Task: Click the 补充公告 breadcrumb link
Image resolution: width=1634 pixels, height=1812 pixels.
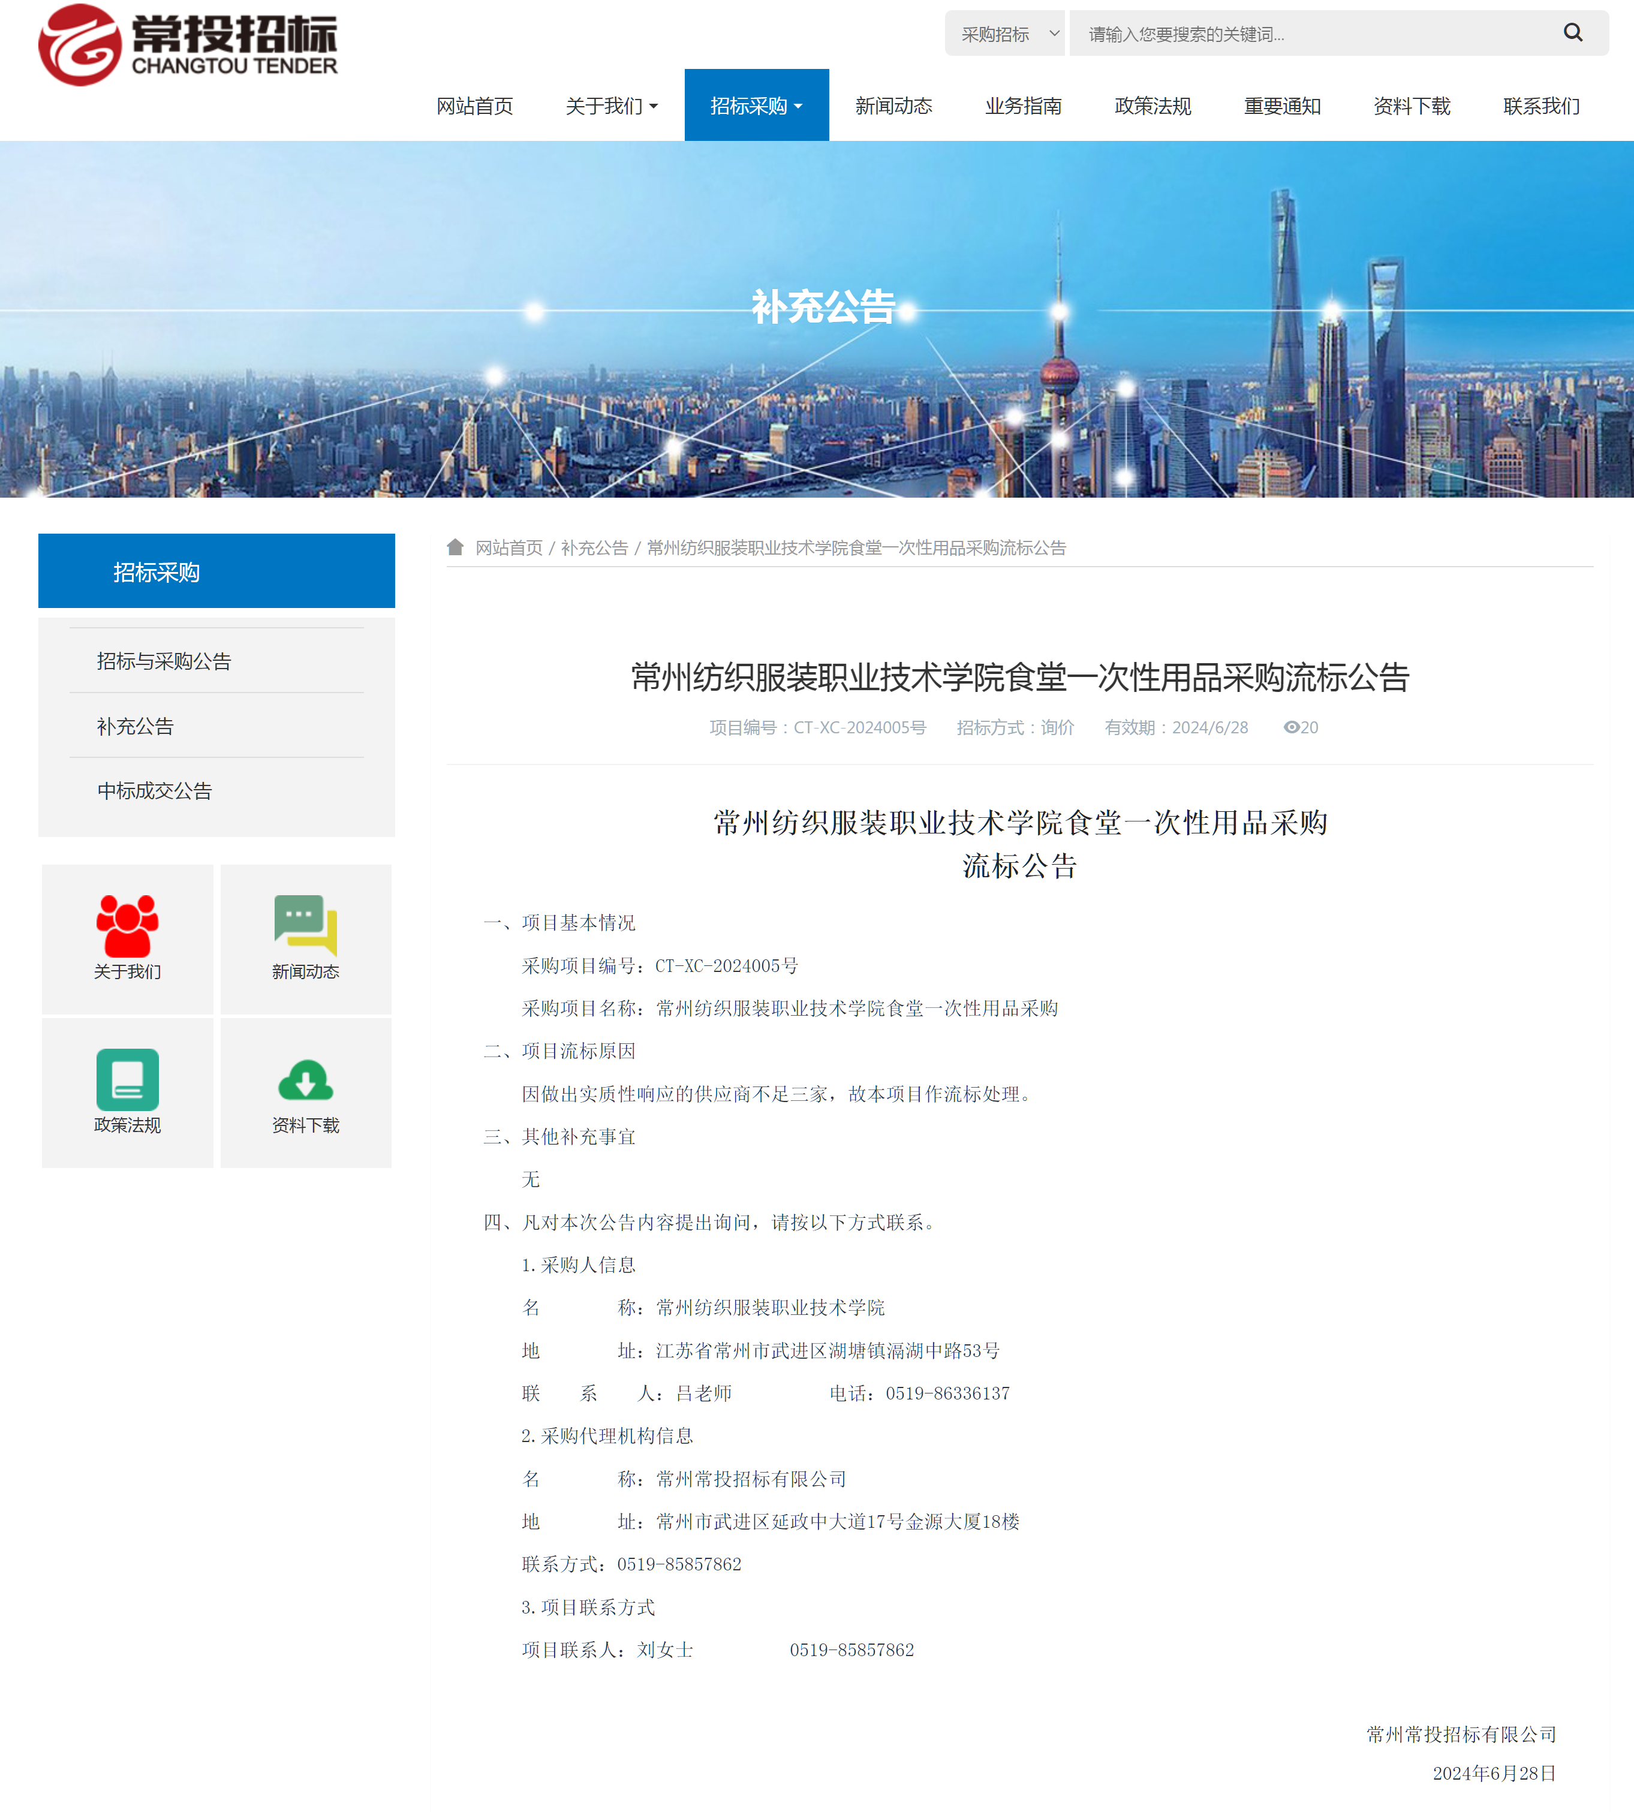Action: coord(594,547)
